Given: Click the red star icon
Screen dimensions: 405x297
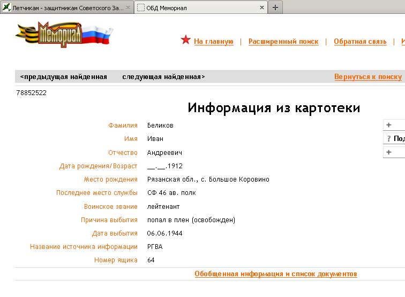Looking at the screenshot, I should coord(186,40).
